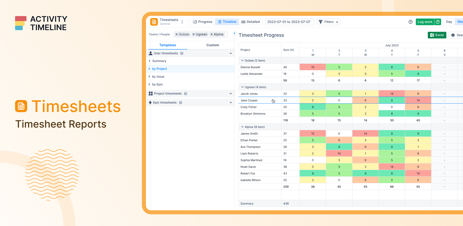
Task: Collapse the Alpine (8 item) group
Action: [242, 127]
